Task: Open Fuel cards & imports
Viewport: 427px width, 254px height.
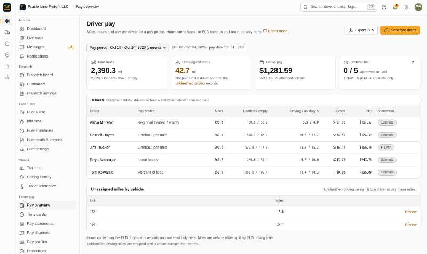Action: tap(48, 140)
